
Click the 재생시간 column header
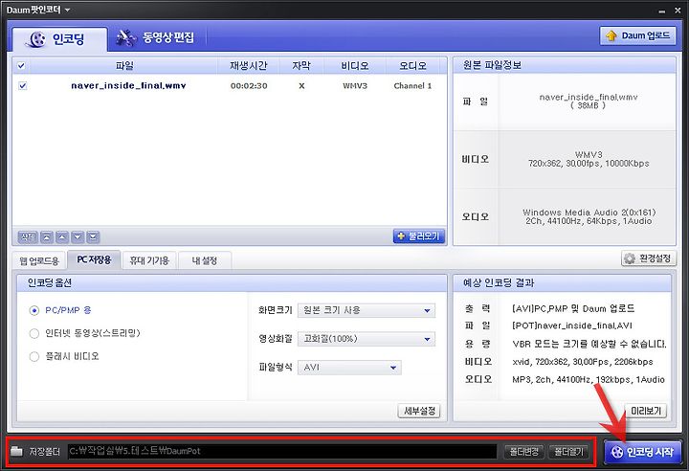click(x=248, y=66)
